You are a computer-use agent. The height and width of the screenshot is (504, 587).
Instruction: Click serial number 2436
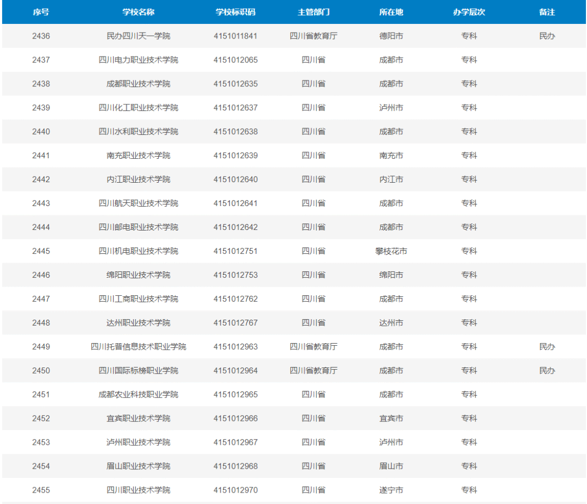41,36
